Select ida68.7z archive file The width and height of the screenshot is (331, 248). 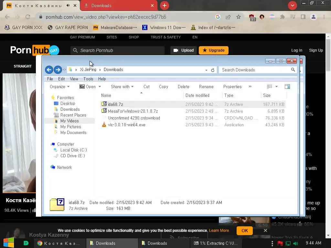[193, 104]
